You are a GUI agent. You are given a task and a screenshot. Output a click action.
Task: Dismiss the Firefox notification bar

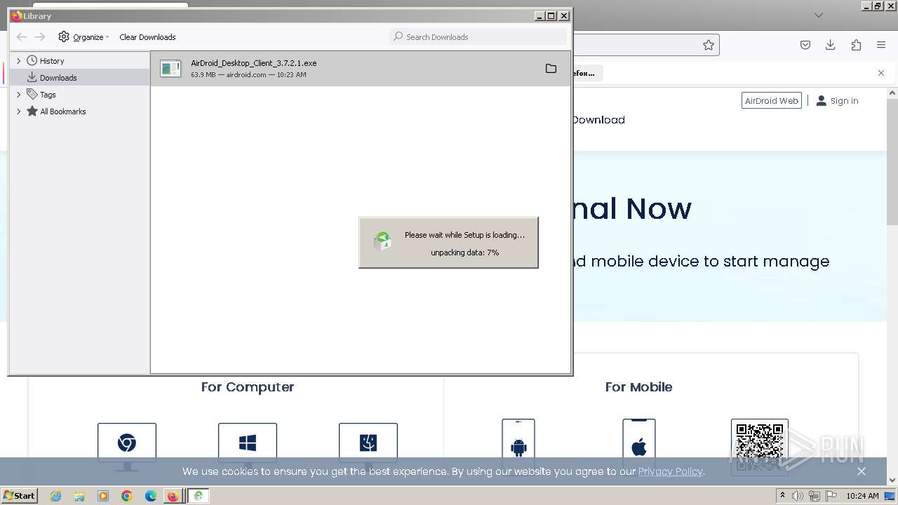pos(881,73)
